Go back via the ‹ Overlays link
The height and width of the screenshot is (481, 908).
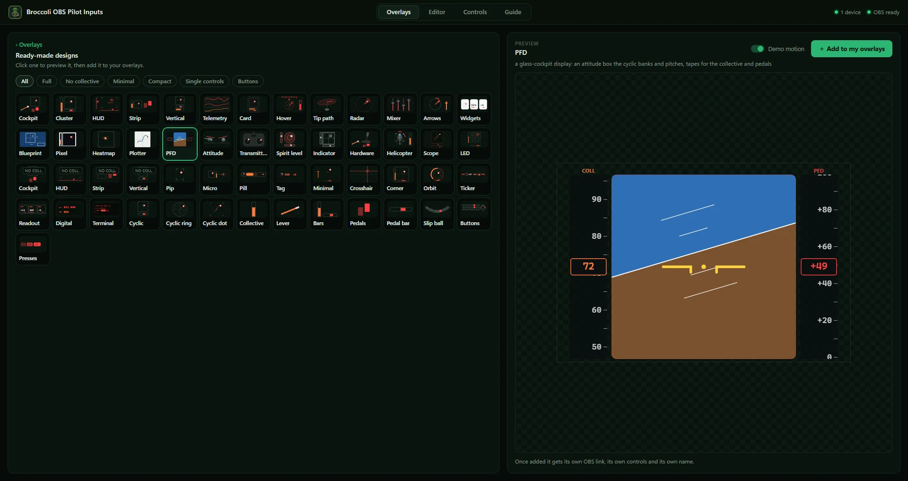point(29,45)
